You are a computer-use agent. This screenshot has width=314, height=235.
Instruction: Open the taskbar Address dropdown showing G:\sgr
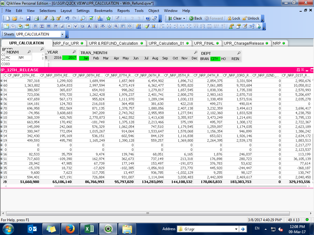[236, 229]
